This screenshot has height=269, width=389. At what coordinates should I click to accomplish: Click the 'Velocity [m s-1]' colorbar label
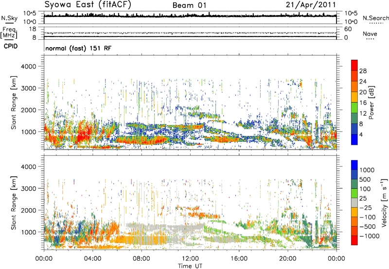(384, 202)
